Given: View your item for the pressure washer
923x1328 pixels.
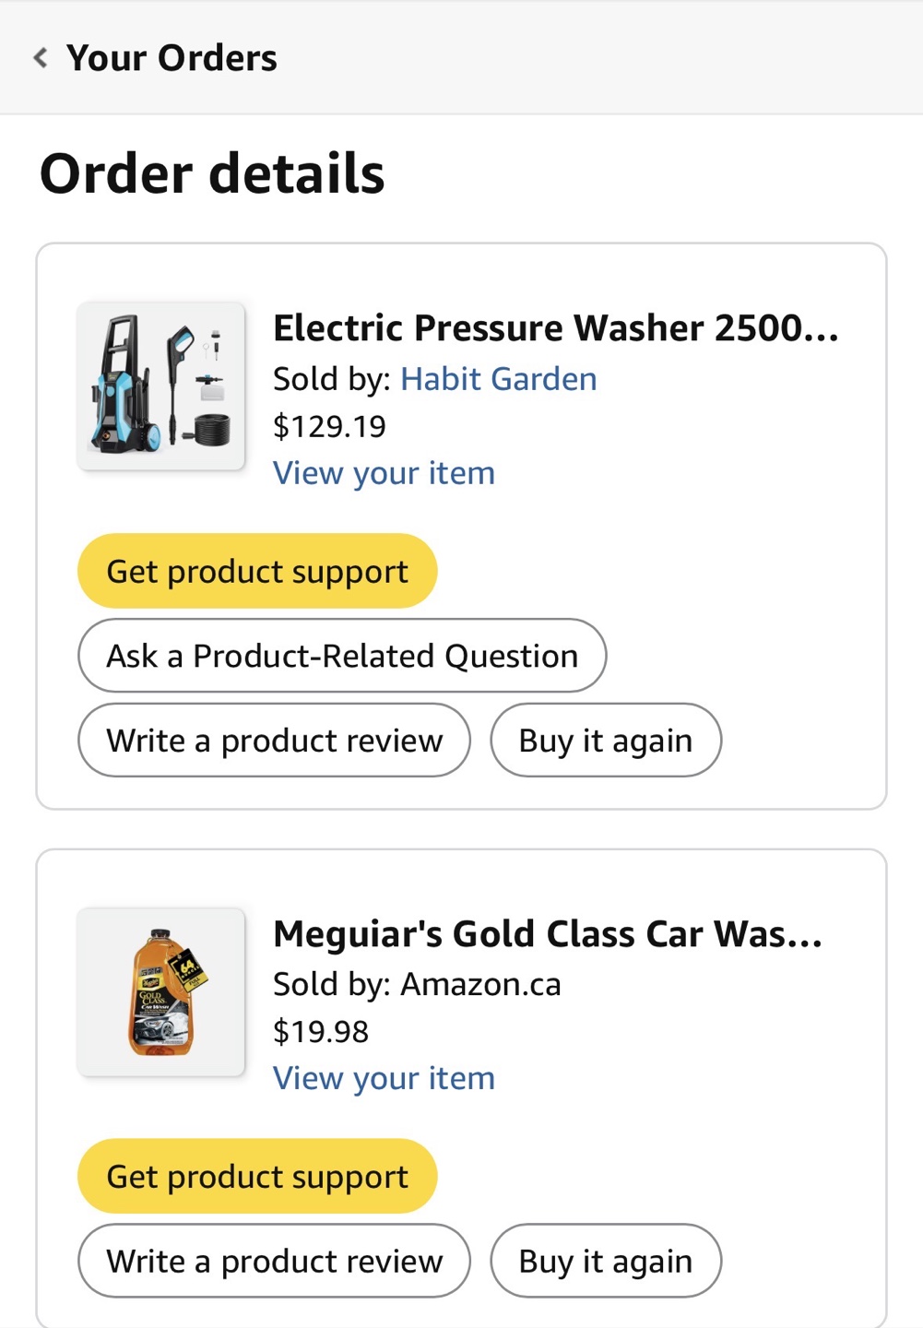Looking at the screenshot, I should [x=384, y=473].
